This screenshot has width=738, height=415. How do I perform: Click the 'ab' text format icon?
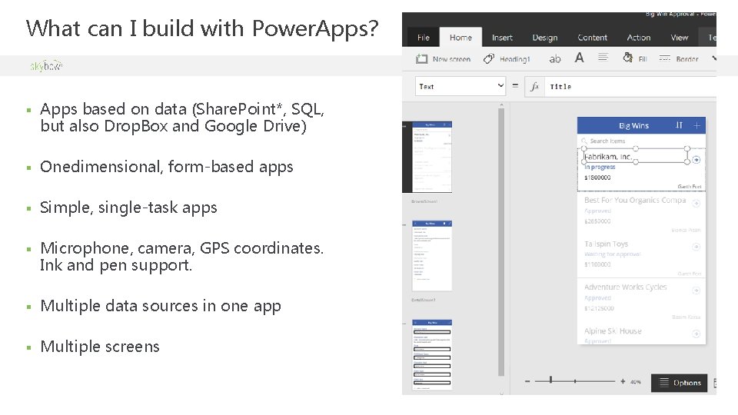tap(555, 59)
